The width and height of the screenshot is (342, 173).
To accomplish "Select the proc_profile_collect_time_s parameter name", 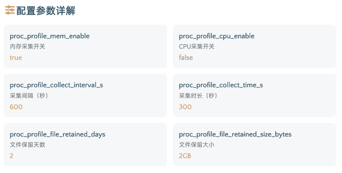I will [221, 85].
